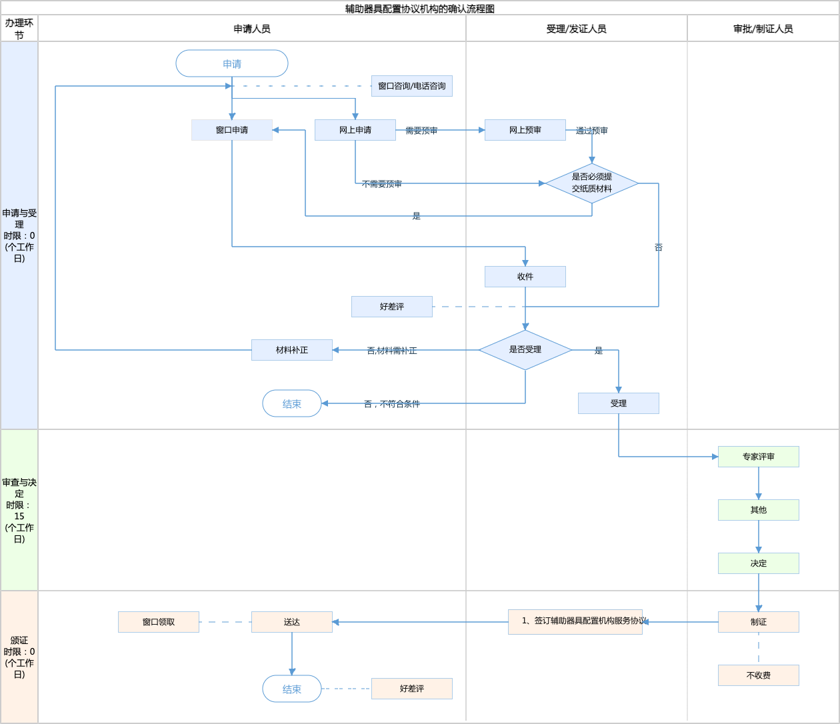
Task: Click the 窗口申请 step box
Action: pyautogui.click(x=232, y=130)
